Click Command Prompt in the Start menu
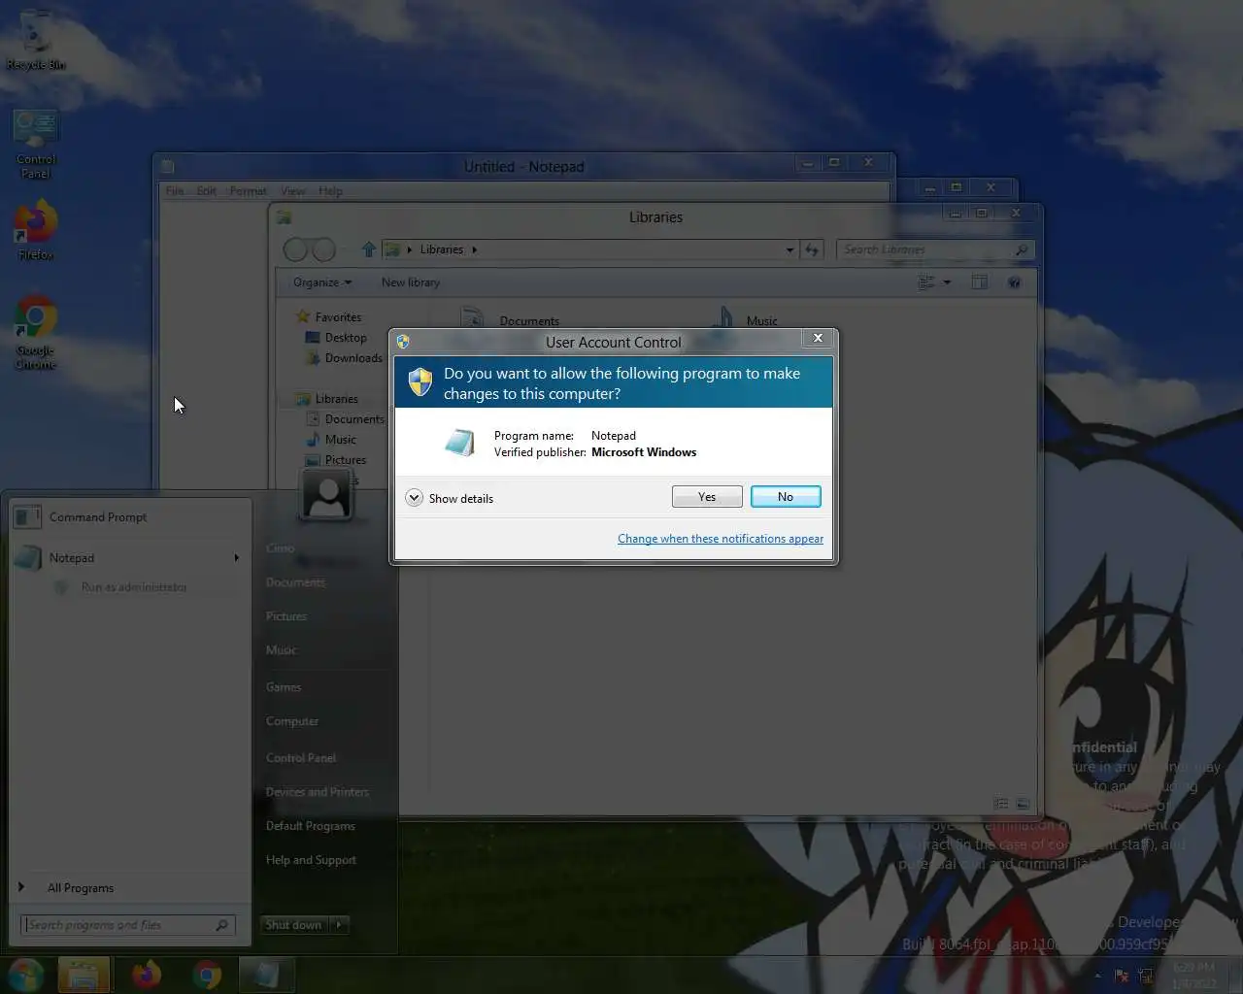 pyautogui.click(x=128, y=517)
